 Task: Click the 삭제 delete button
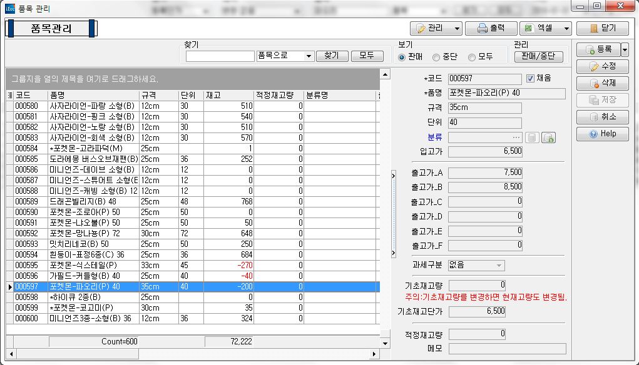(602, 83)
